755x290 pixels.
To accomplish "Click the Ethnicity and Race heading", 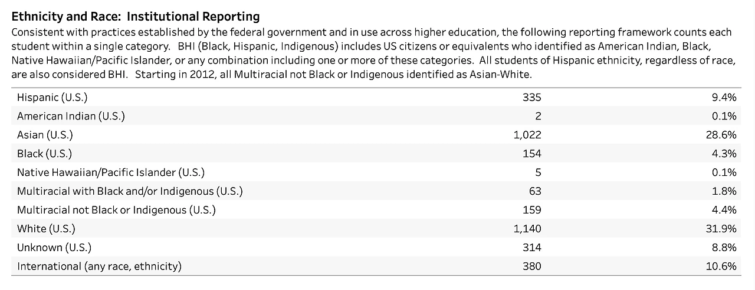I will 136,16.
